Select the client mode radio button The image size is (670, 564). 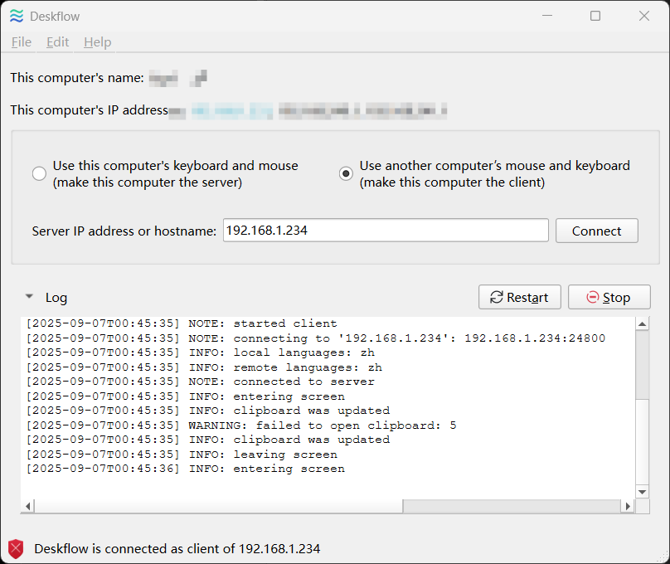click(346, 173)
